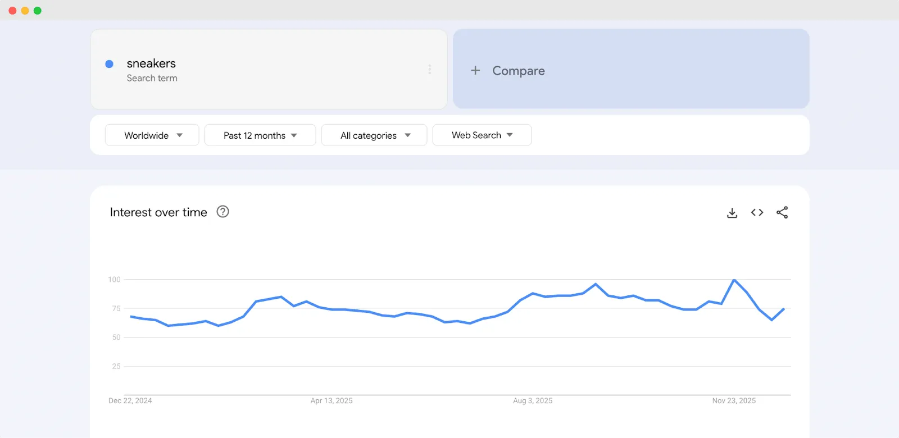This screenshot has height=438, width=899.
Task: Click the Search term subtitle
Action: click(152, 78)
